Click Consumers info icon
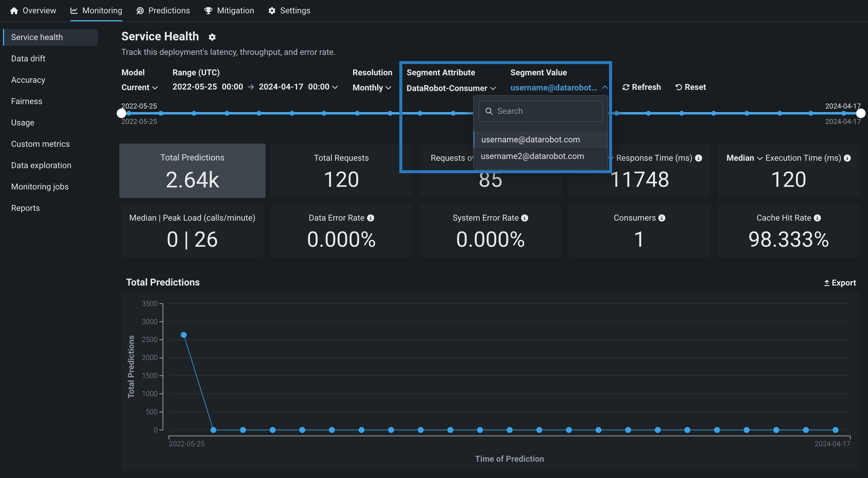 click(x=662, y=218)
